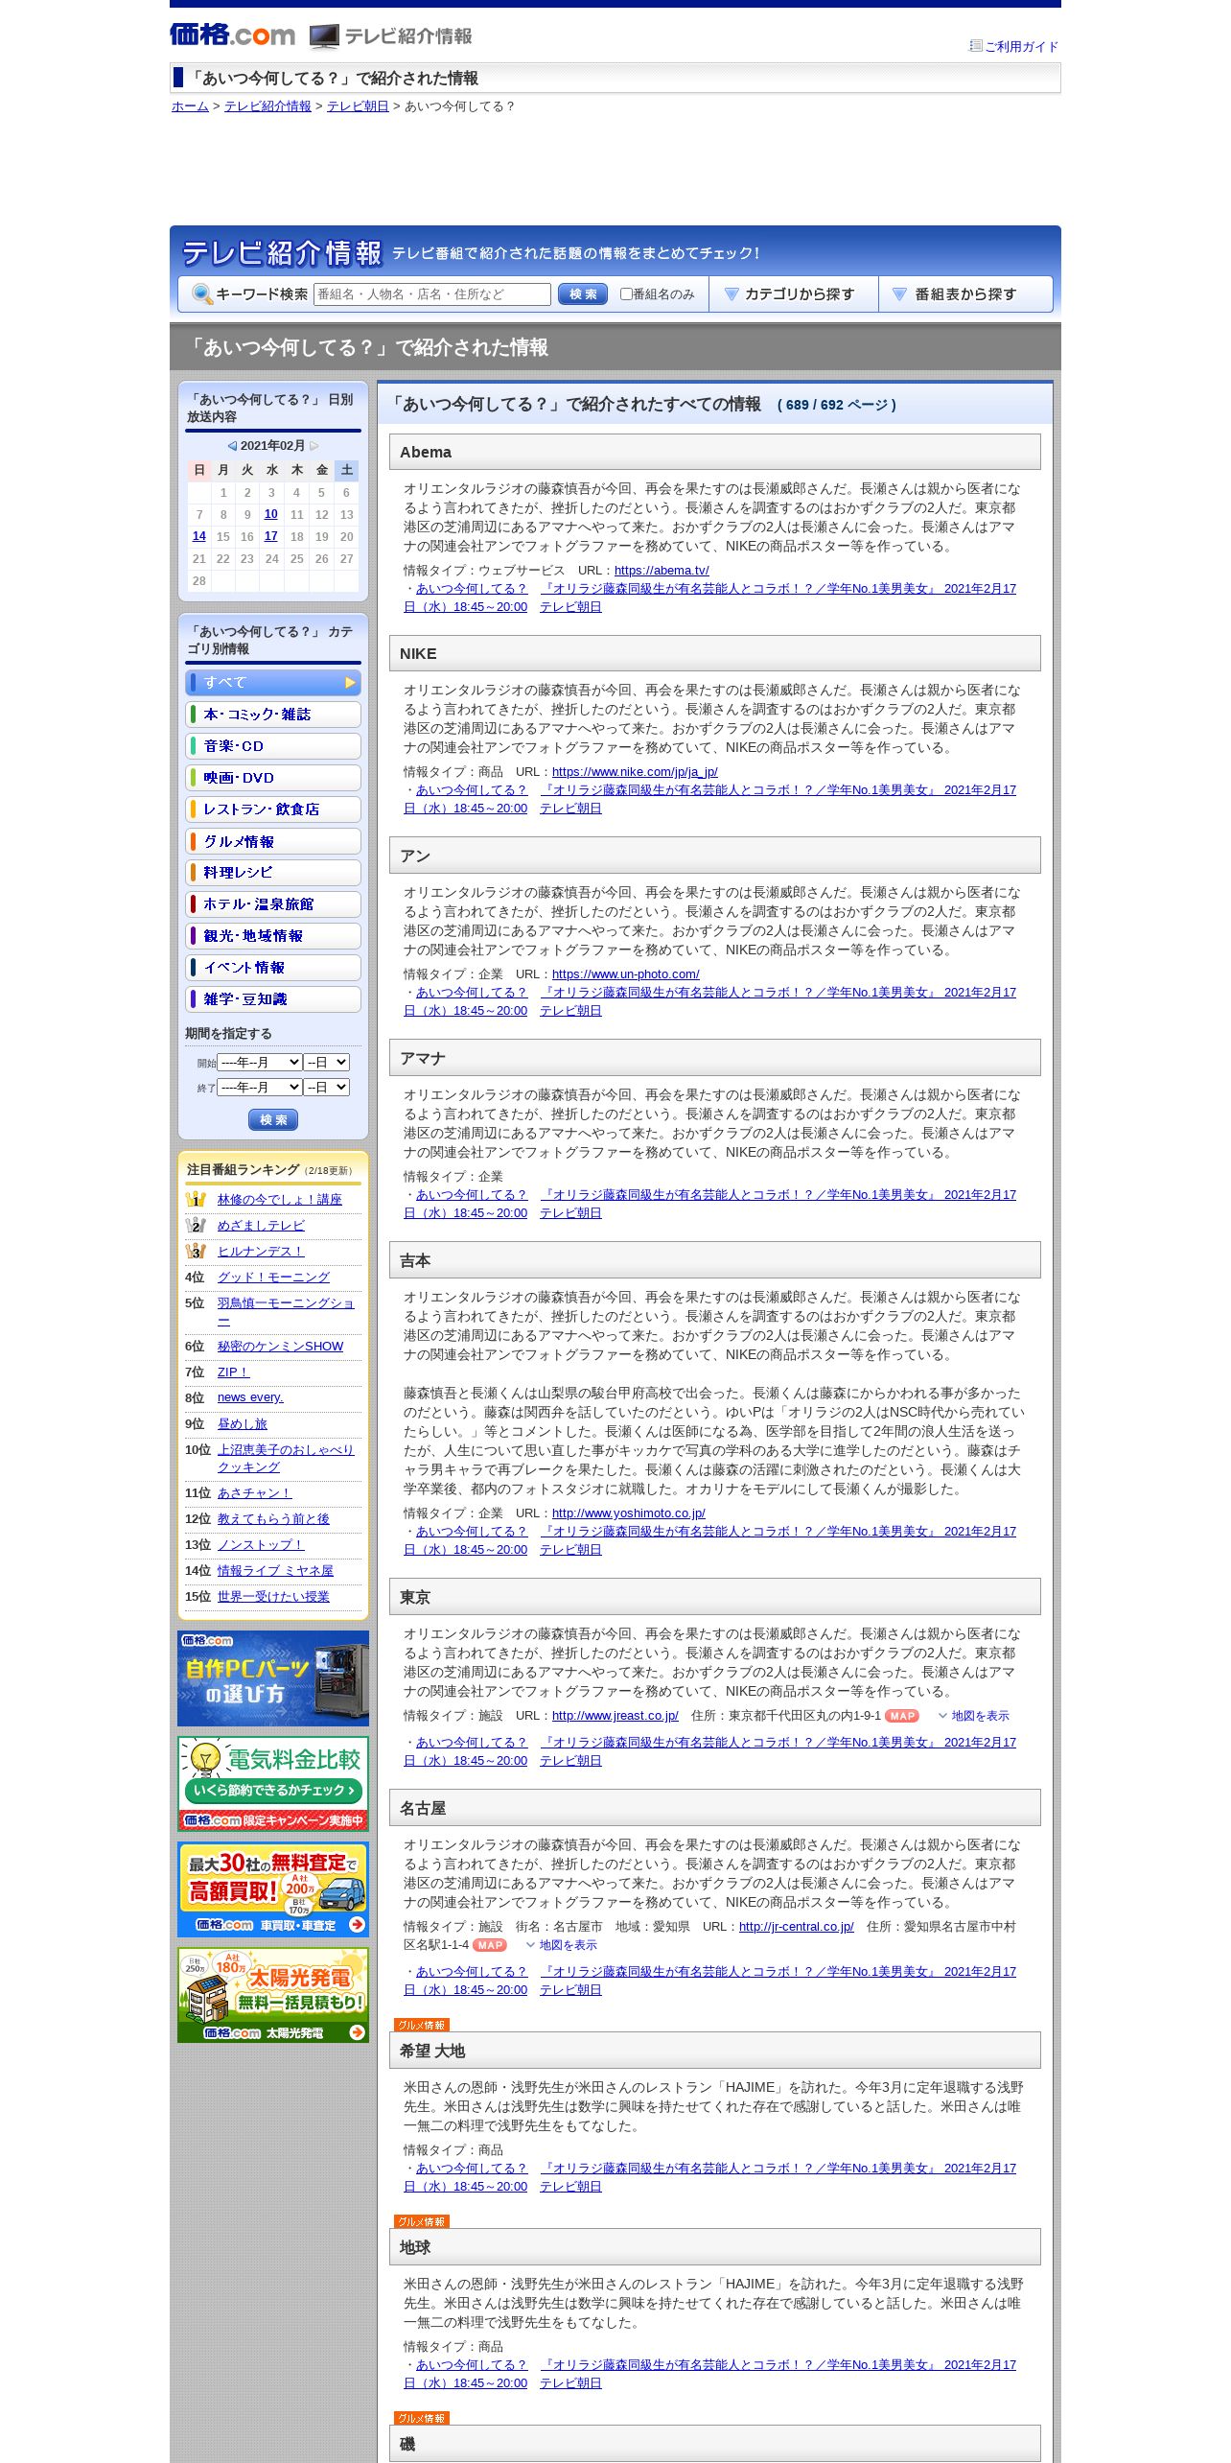Click the period 検索 button
The image size is (1231, 2463).
273,1119
